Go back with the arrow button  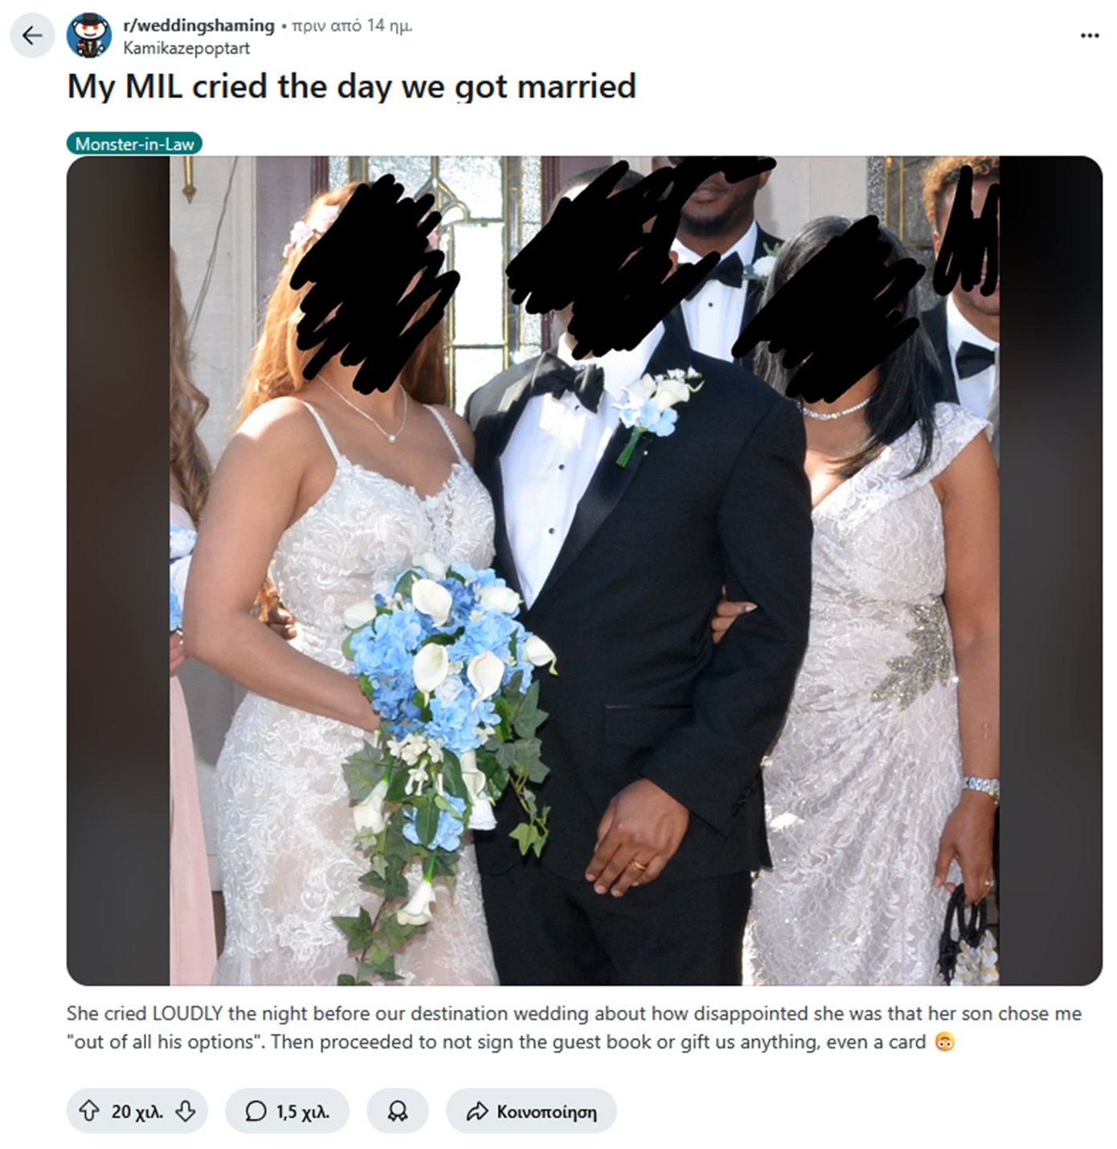coord(32,35)
